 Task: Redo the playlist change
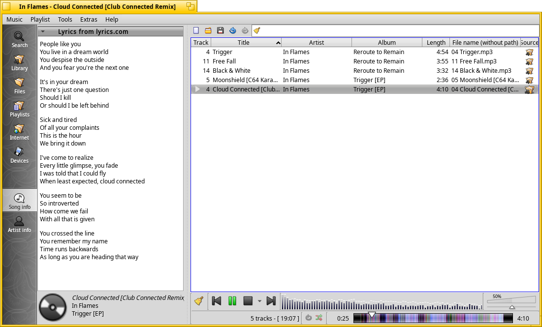click(245, 30)
